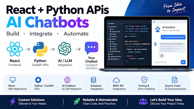Image resolution: width=194 pixels, height=109 pixels.
Task: Open App.tsx in the file tree
Action: [114, 36]
